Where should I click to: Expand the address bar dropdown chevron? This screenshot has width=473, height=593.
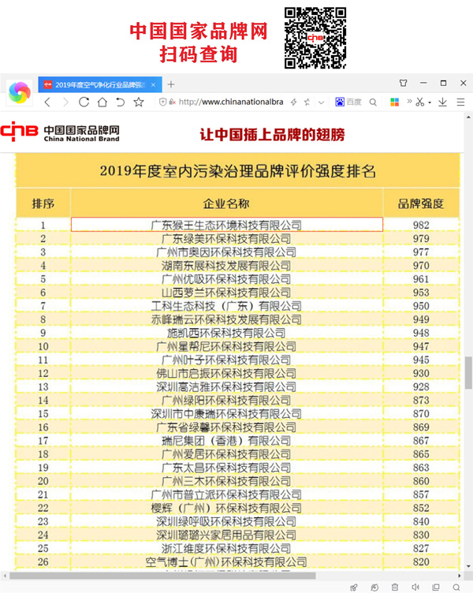[321, 102]
